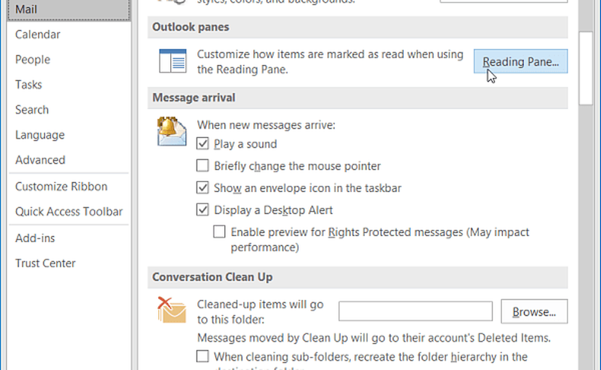Go to the Tasks options category
The width and height of the screenshot is (601, 370).
28,85
